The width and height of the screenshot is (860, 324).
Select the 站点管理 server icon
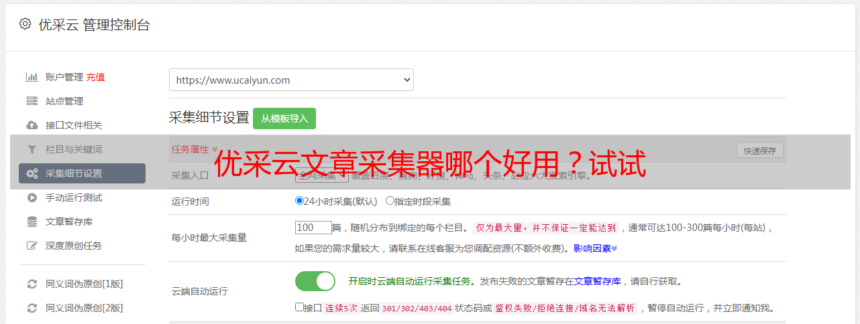pyautogui.click(x=32, y=101)
